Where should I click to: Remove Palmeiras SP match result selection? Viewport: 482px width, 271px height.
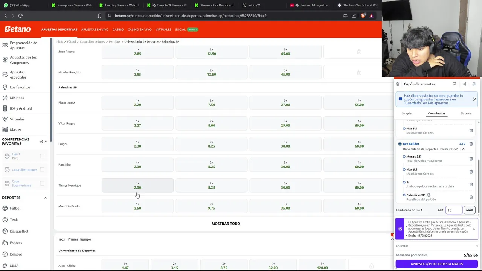pyautogui.click(x=471, y=197)
